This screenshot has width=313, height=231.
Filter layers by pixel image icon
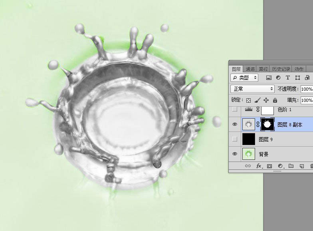(x=269, y=78)
